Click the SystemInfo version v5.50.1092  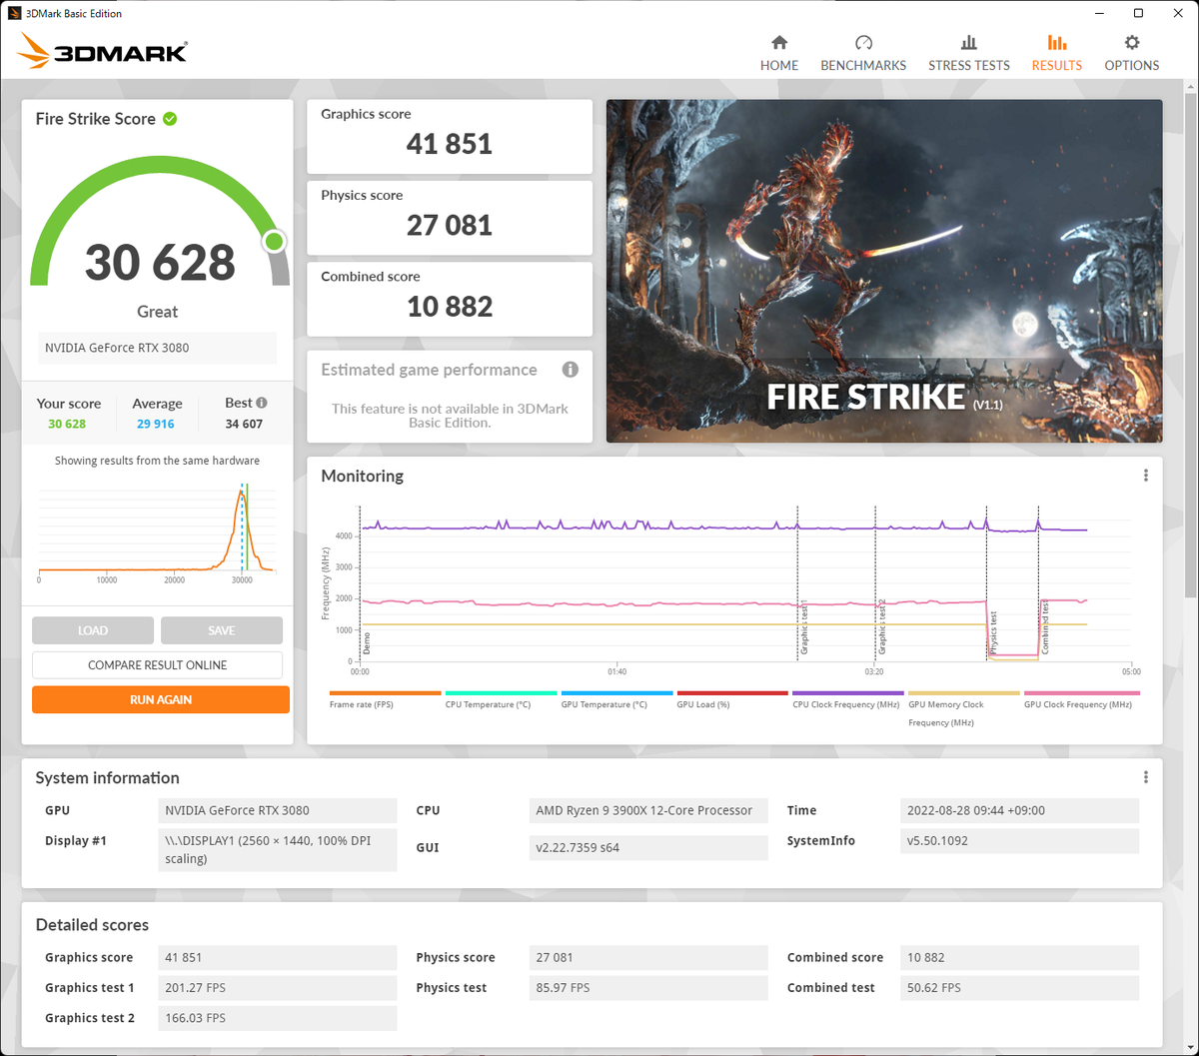[x=1019, y=840]
